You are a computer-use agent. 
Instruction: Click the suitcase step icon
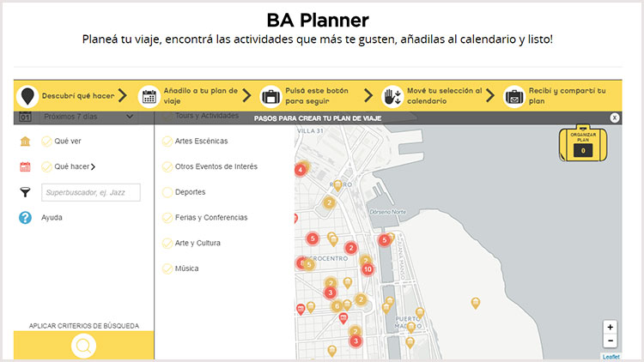(270, 96)
